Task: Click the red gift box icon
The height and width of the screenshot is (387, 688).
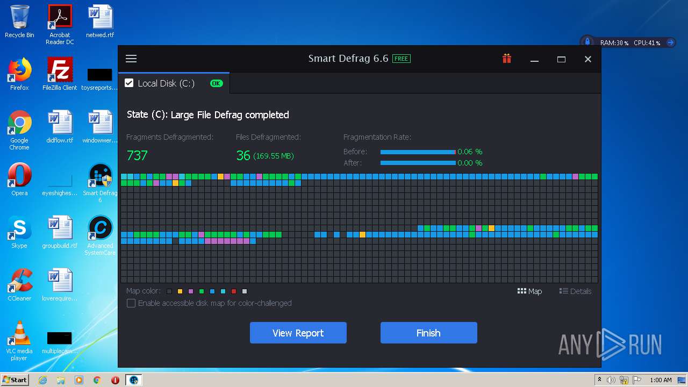Action: [506, 59]
